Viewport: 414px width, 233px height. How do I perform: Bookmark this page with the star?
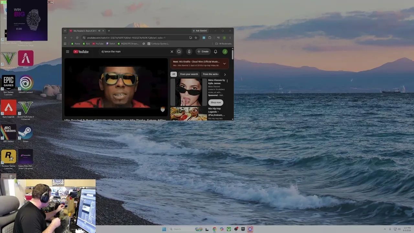click(196, 38)
